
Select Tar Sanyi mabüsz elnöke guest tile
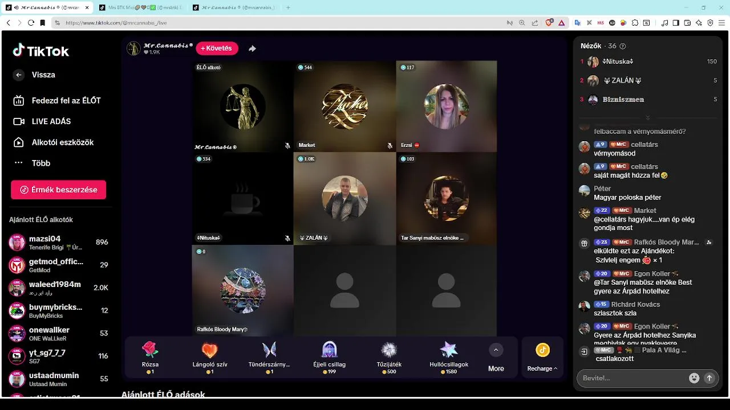tap(447, 198)
